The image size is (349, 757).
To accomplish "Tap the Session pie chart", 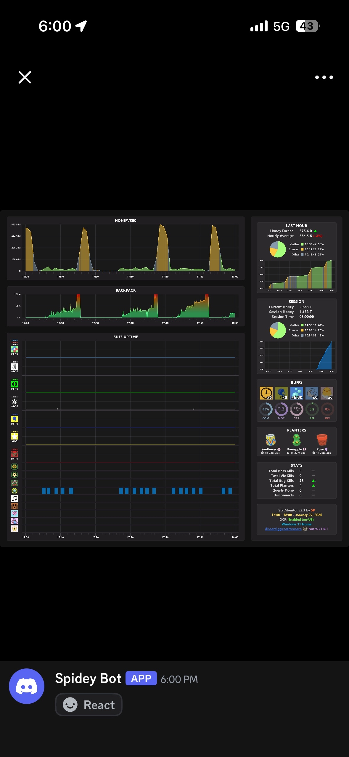I will tap(278, 330).
